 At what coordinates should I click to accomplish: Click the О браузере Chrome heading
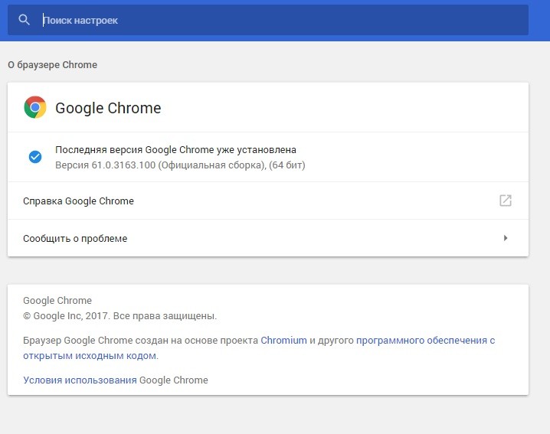pyautogui.click(x=53, y=65)
